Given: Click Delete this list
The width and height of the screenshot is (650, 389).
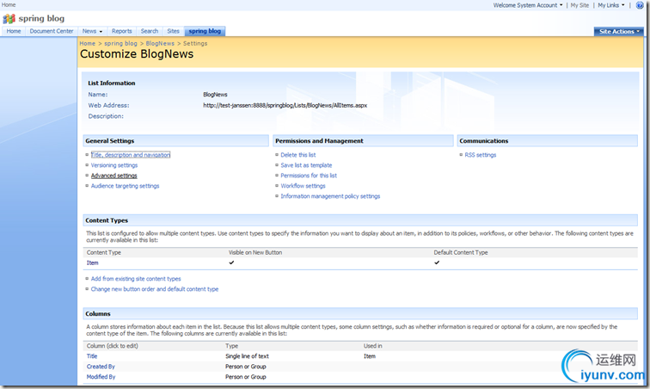Looking at the screenshot, I should tap(298, 155).
